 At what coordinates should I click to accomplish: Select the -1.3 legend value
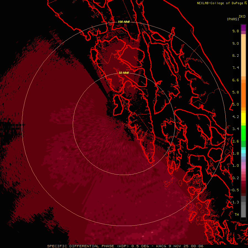click(x=234, y=202)
